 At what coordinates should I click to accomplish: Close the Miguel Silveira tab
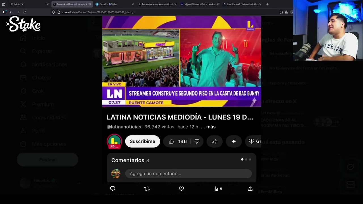click(x=218, y=4)
